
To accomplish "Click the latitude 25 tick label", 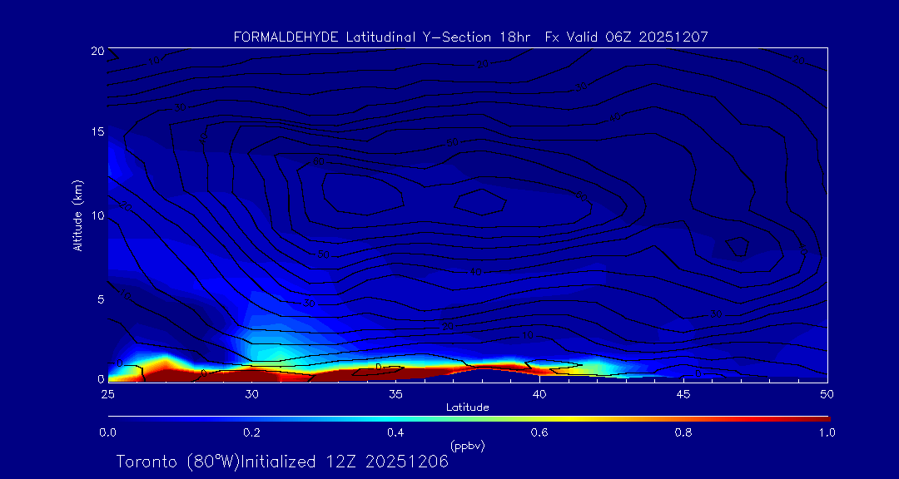I will (x=108, y=393).
